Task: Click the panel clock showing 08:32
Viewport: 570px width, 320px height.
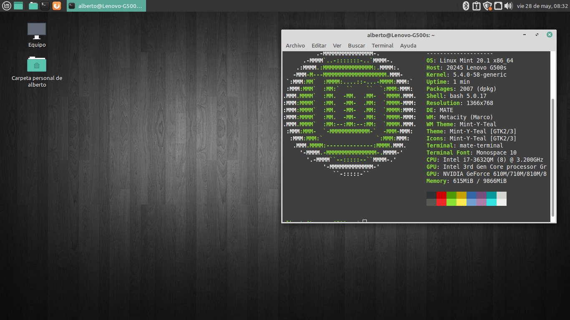Action: point(541,6)
